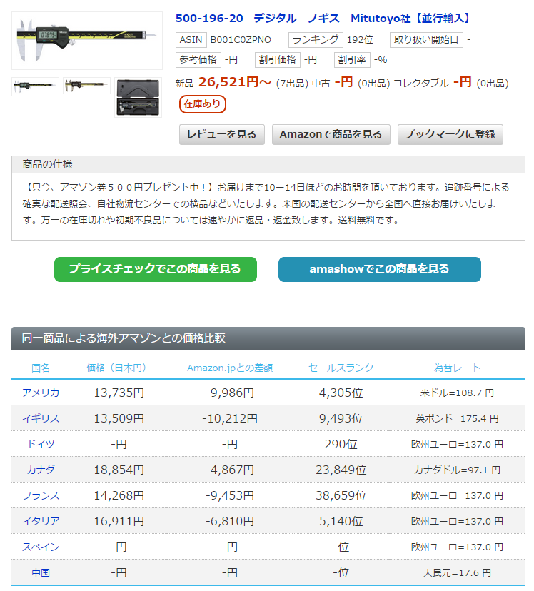This screenshot has width=534, height=591.
Task: Select the first small caliper thumbnail
Action: pos(36,86)
